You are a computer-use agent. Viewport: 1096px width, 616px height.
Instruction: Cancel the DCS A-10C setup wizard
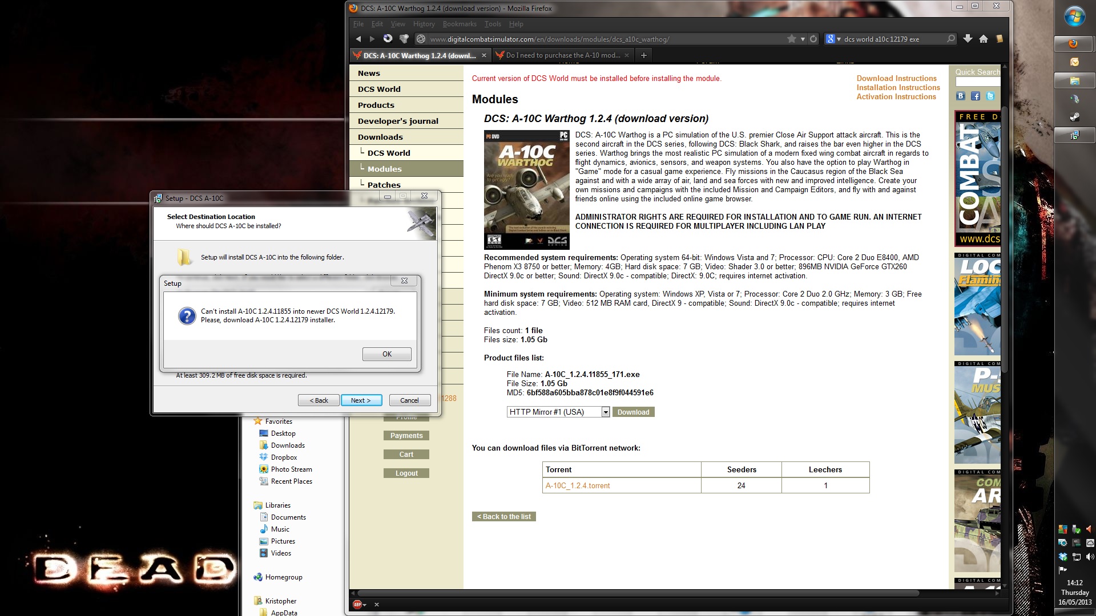[409, 400]
